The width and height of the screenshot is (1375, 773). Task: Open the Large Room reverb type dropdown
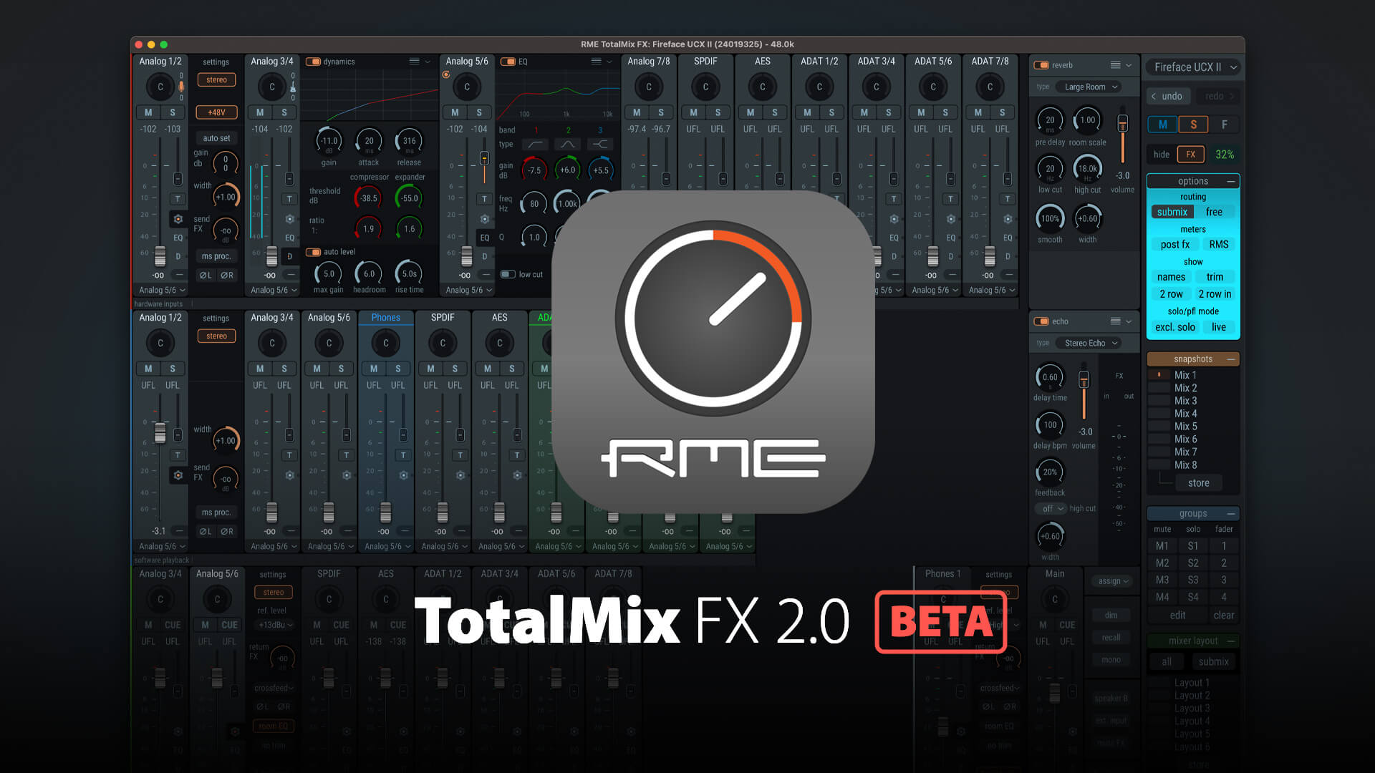pos(1090,87)
